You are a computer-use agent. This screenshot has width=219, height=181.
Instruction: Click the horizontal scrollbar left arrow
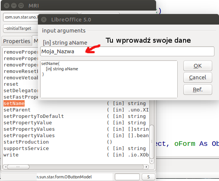coord(5,167)
